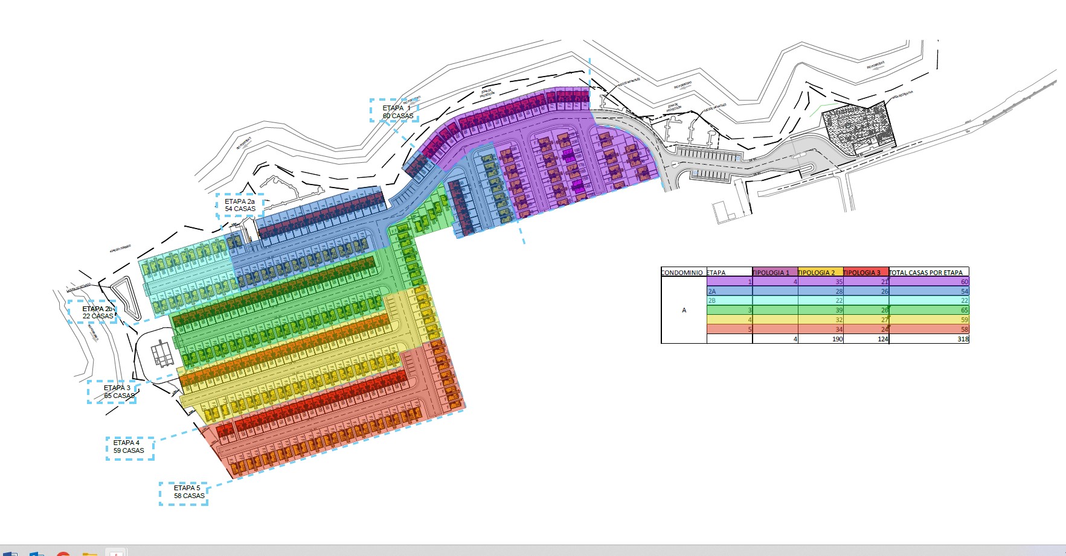
Task: Click the hatched recreational area building on map
Action: (856, 127)
